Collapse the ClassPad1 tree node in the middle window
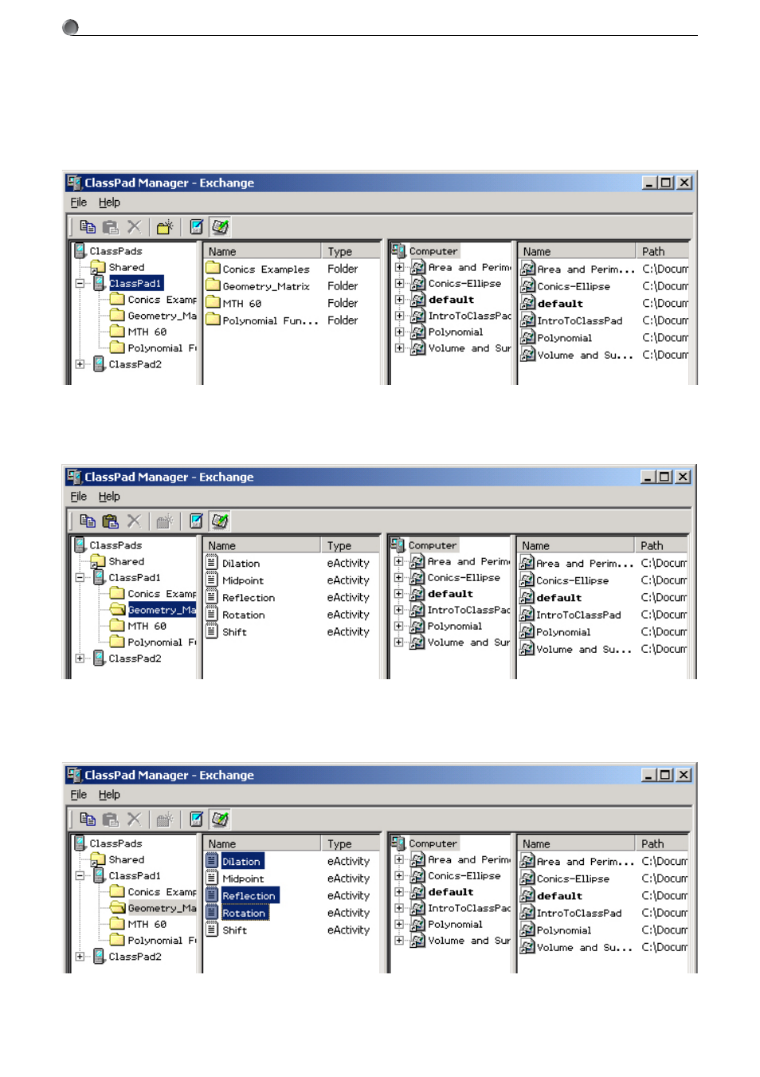The image size is (760, 1077). coord(80,578)
